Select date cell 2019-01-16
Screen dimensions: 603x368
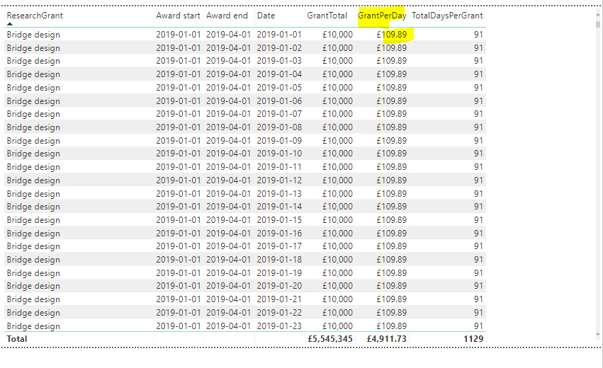coord(279,233)
